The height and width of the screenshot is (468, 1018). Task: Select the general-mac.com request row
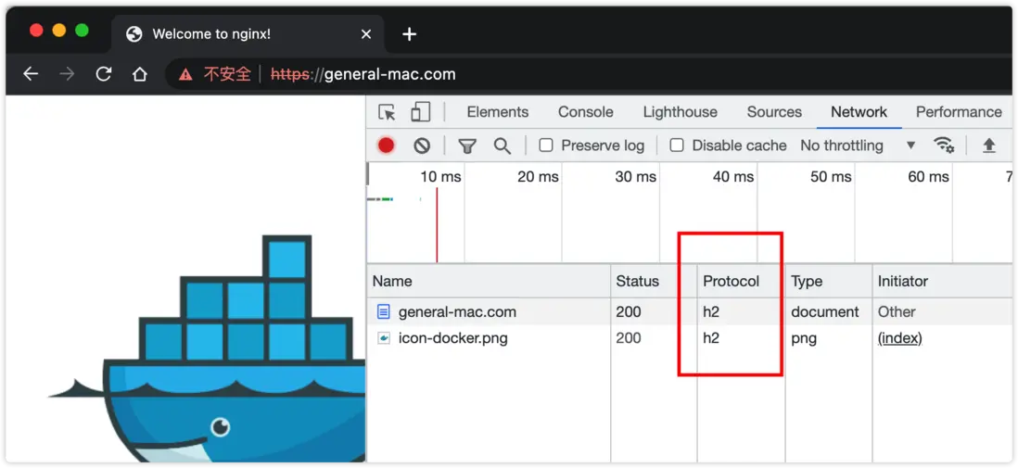click(x=690, y=312)
